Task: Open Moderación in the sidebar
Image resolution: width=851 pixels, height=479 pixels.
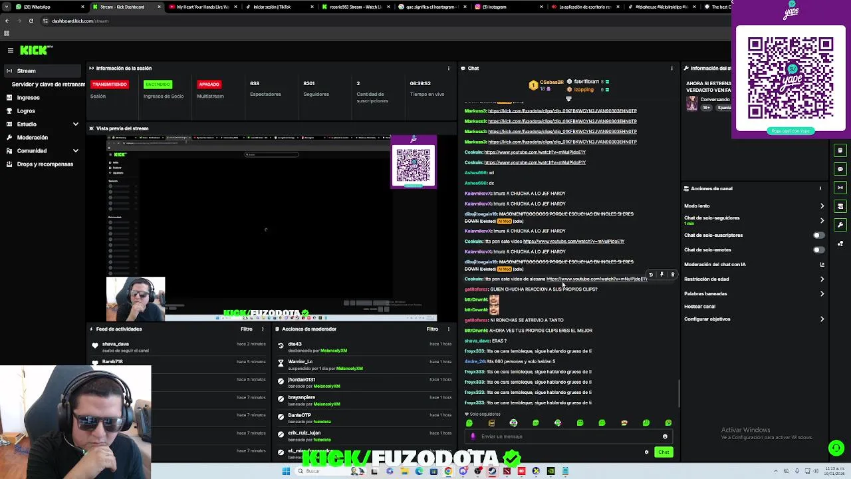Action: 32,138
